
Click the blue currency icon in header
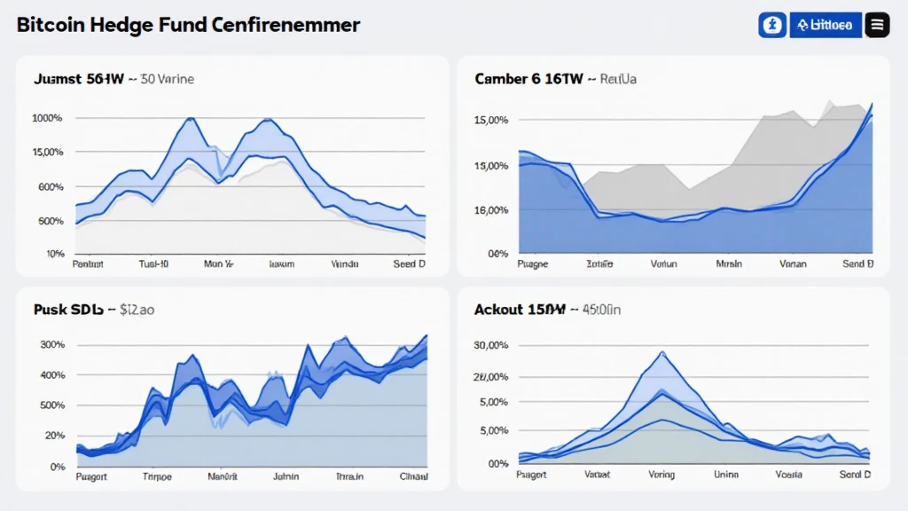[772, 25]
